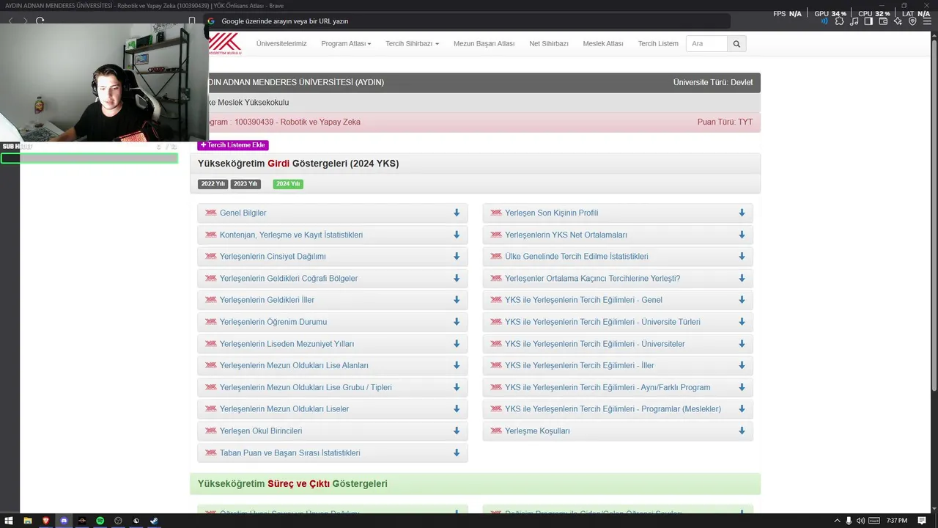The height and width of the screenshot is (528, 938).
Task: Open Yerleşenlerin Liseden Mezuniyet Yılları link
Action: click(287, 344)
